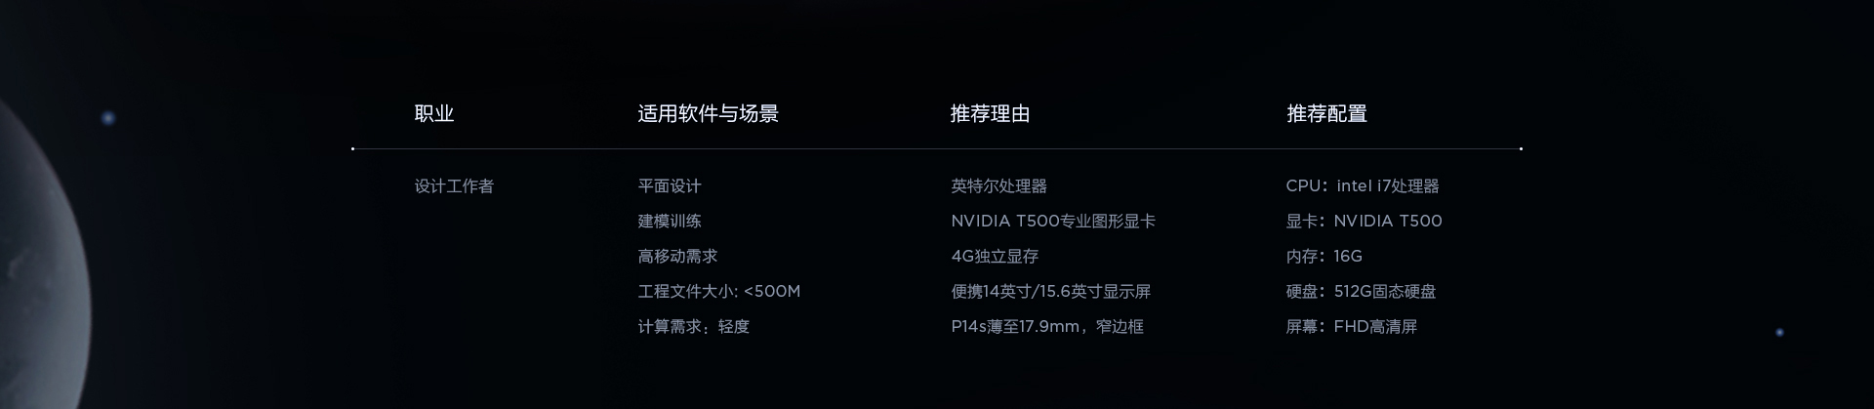This screenshot has height=409, width=1874.
Task: Select NVIDIA T500专业图形显卡 text
Action: 1053,222
